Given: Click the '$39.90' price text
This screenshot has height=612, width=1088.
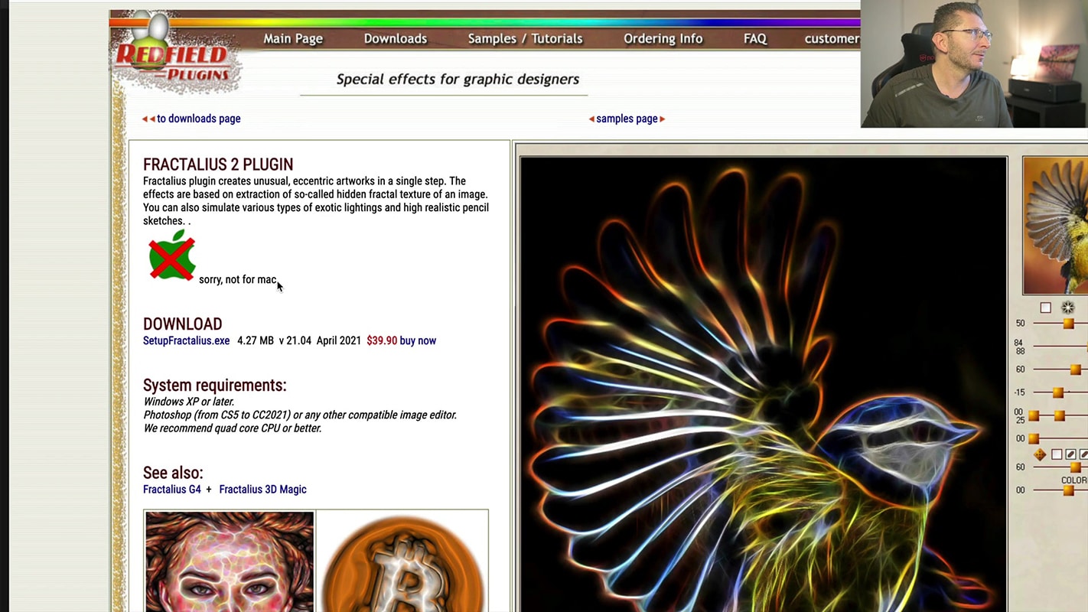Looking at the screenshot, I should pos(382,340).
